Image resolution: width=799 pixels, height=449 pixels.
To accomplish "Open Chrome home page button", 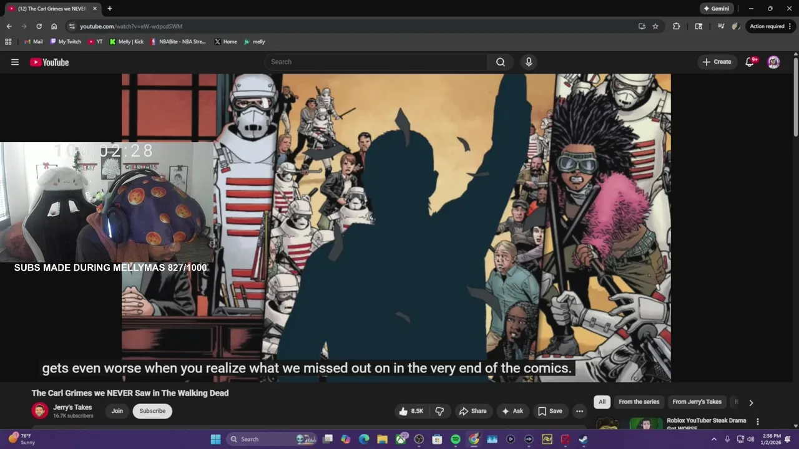I will 54,26.
